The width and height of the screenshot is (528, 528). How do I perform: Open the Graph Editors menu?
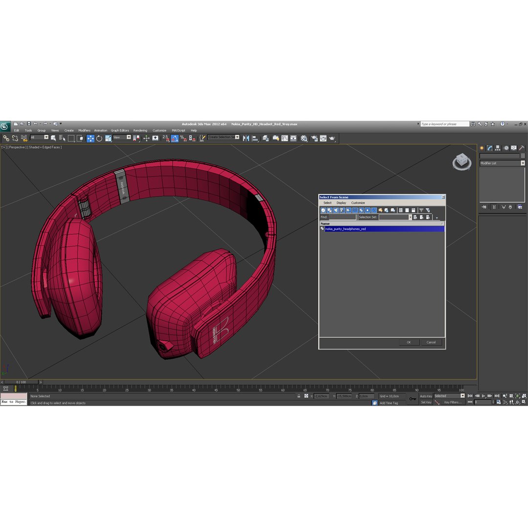[x=120, y=131]
